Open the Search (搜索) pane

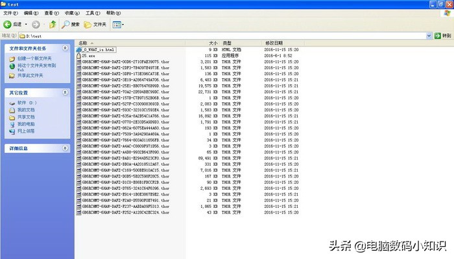point(71,25)
